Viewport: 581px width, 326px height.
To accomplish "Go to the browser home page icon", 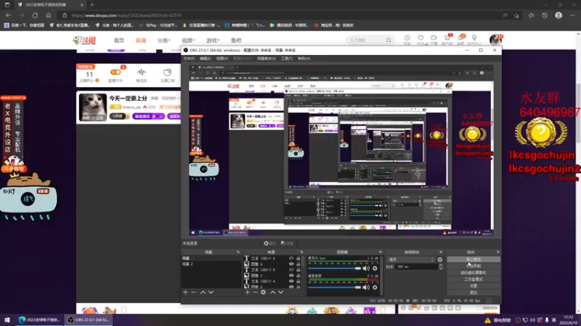I will tap(48, 15).
